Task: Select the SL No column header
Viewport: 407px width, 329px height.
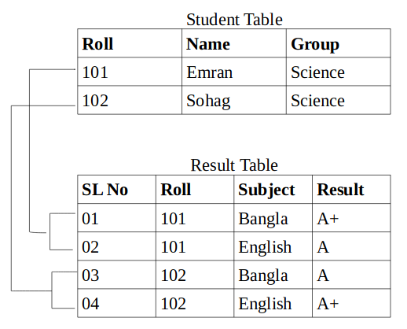Action: point(116,190)
